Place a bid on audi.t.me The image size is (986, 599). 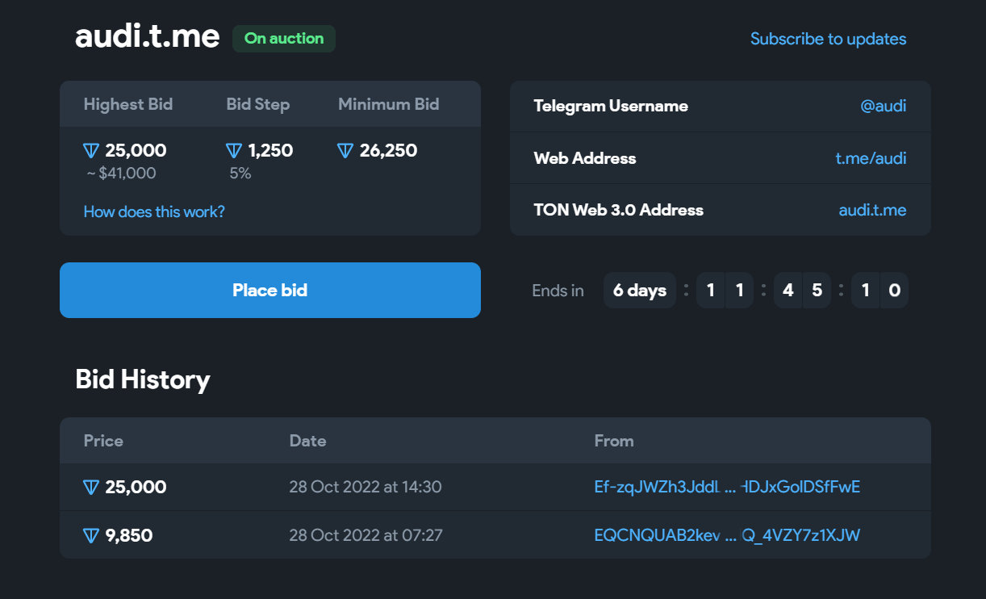(x=270, y=290)
